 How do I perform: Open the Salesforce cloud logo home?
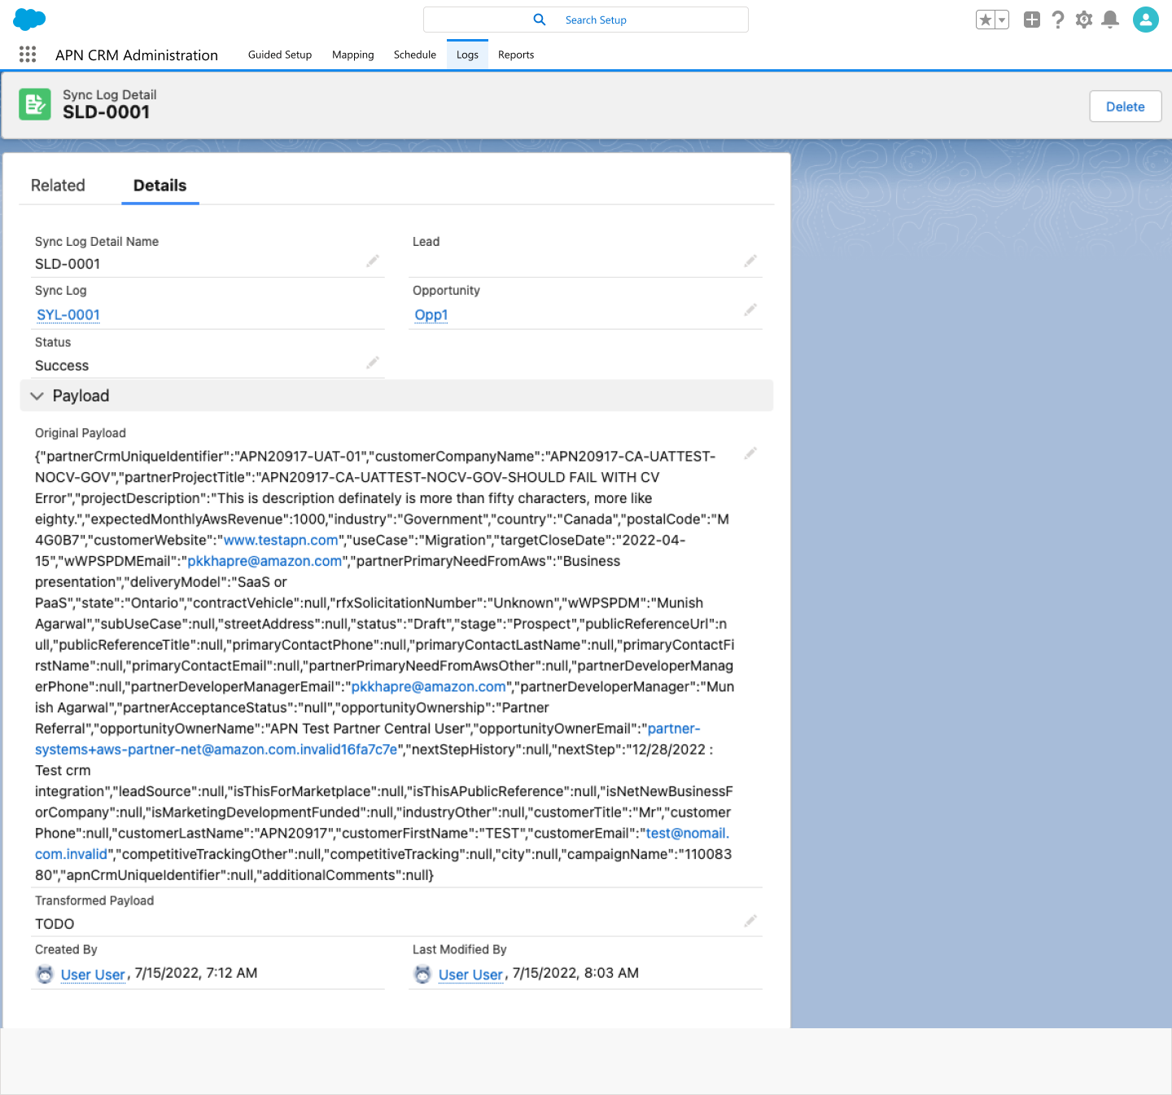[29, 20]
